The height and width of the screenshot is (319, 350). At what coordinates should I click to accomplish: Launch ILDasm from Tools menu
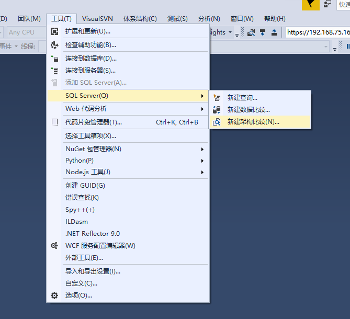(x=128, y=222)
